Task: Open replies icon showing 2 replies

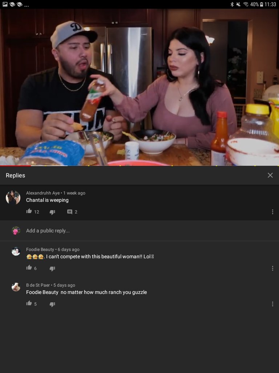Action: tap(69, 212)
